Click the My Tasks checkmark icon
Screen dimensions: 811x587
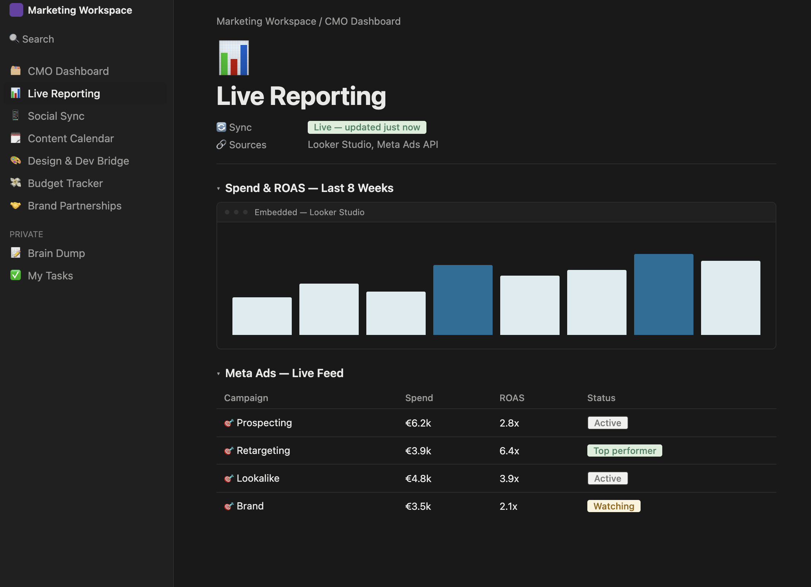click(x=16, y=275)
